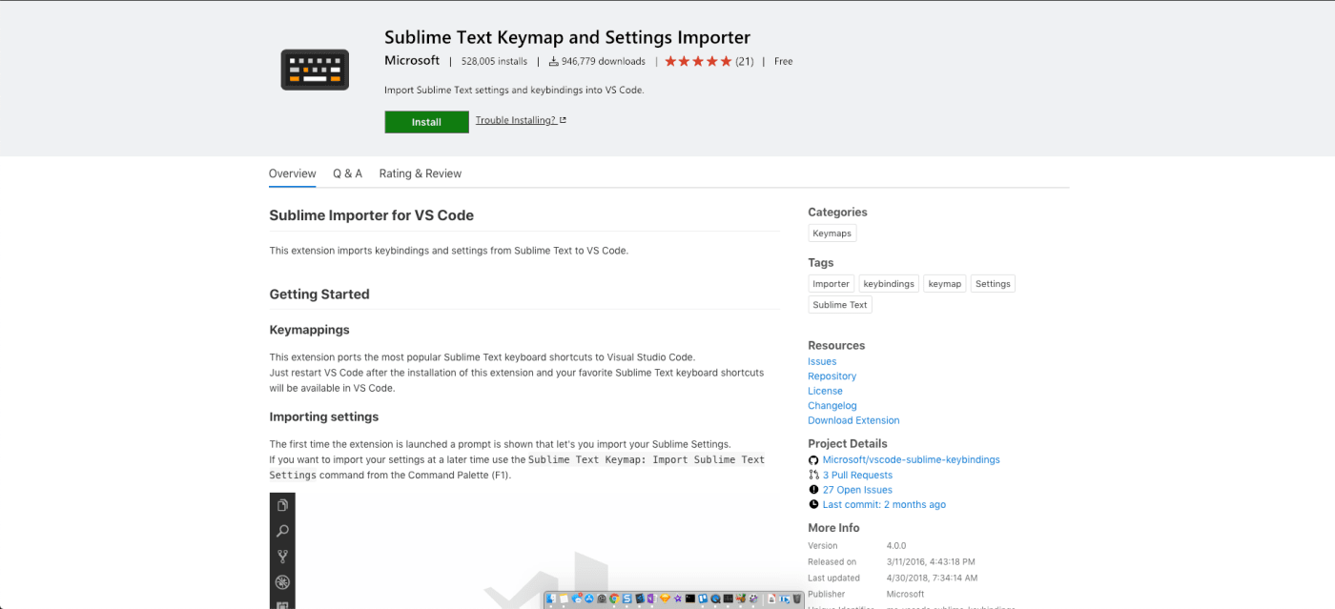Click the Getting Started heading
This screenshot has width=1335, height=609.
[x=319, y=294]
